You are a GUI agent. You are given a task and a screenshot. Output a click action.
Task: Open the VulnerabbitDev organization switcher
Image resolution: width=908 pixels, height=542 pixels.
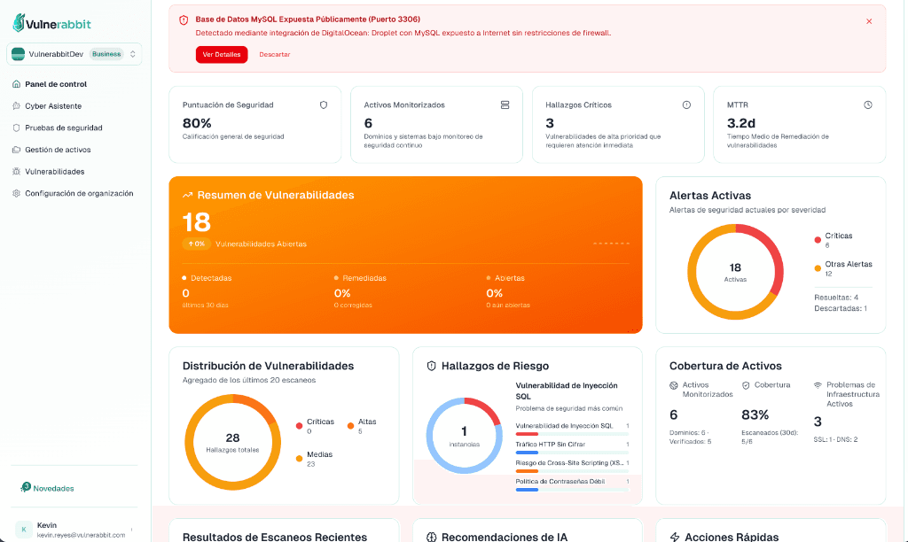(x=74, y=54)
